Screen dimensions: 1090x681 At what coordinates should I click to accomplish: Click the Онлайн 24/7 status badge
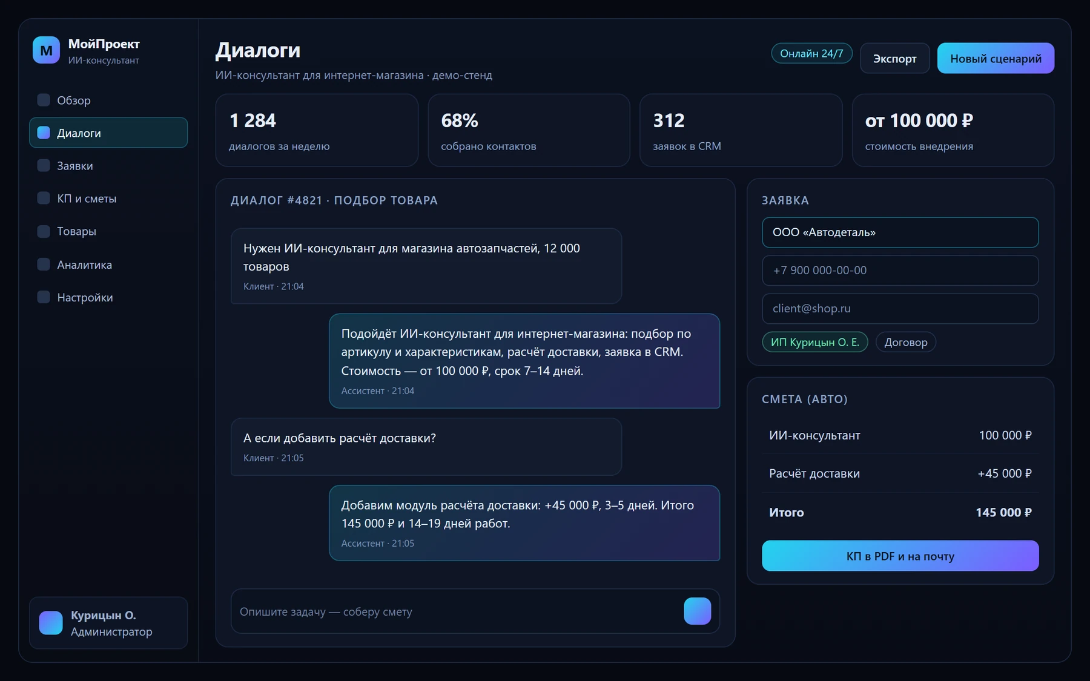click(811, 53)
